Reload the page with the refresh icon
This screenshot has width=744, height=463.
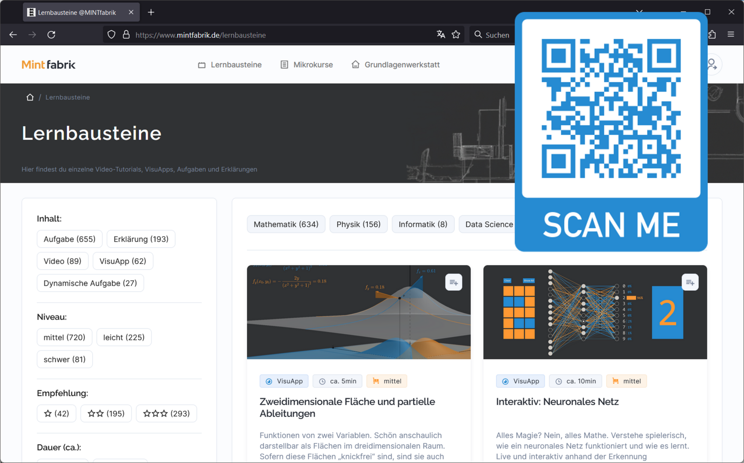pos(51,35)
